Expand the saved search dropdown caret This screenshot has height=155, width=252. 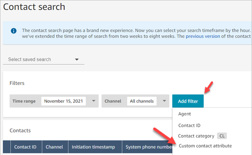[x=77, y=60]
